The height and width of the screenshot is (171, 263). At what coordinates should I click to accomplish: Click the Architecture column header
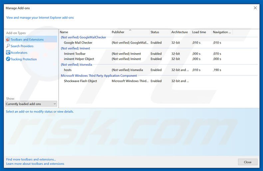(x=180, y=32)
